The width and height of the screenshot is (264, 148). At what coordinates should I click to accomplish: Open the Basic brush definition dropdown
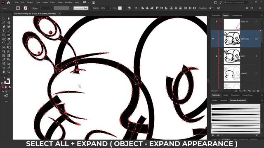pos(90,8)
